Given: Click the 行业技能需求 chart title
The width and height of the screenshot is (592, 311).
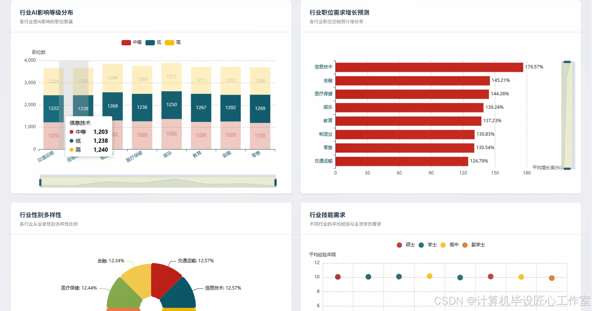Looking at the screenshot, I should click(x=327, y=215).
